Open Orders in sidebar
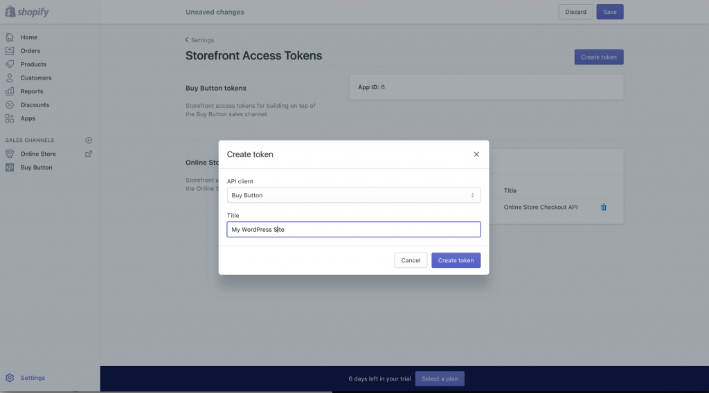 (30, 51)
